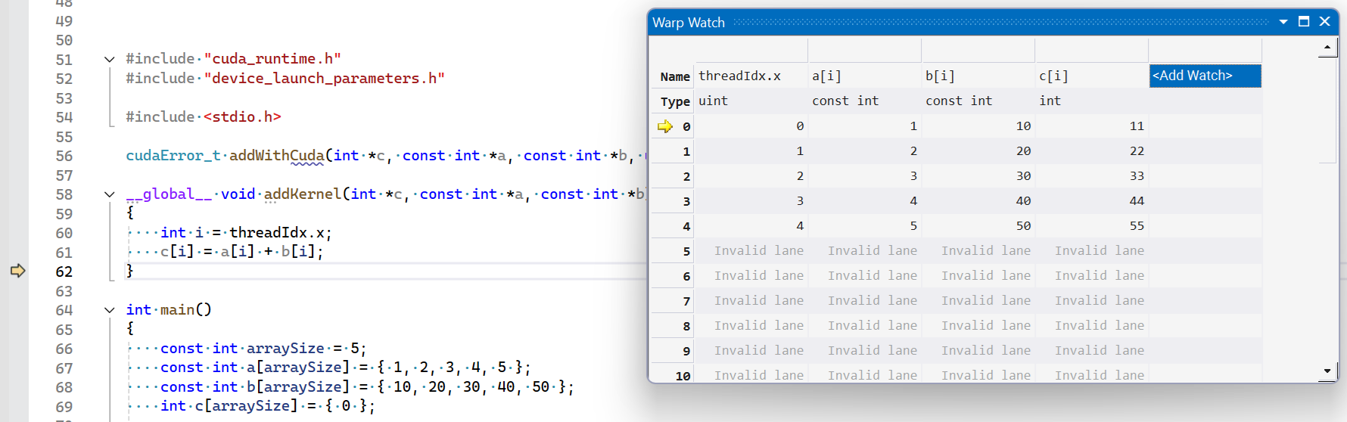The image size is (1347, 422).
Task: Select lane 2 row header in Warp Watch
Action: 673,176
